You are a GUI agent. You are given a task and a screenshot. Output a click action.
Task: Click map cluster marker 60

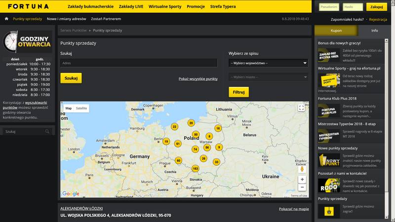click(178, 160)
